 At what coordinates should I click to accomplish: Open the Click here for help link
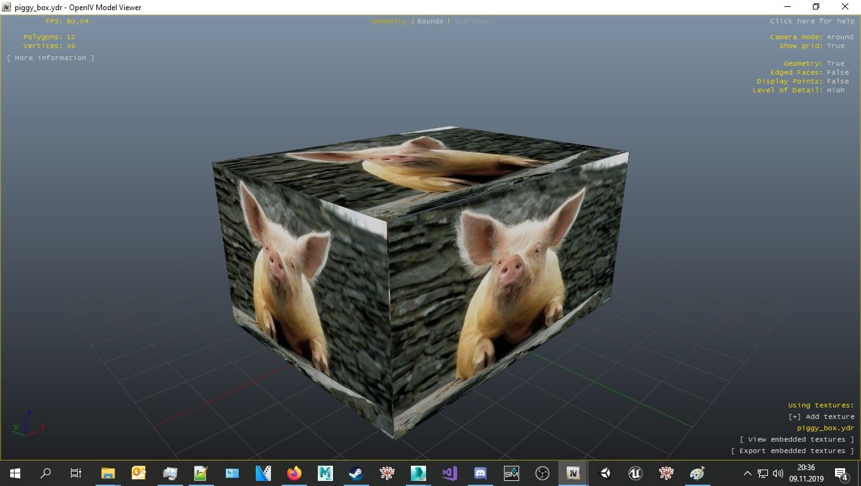click(812, 21)
